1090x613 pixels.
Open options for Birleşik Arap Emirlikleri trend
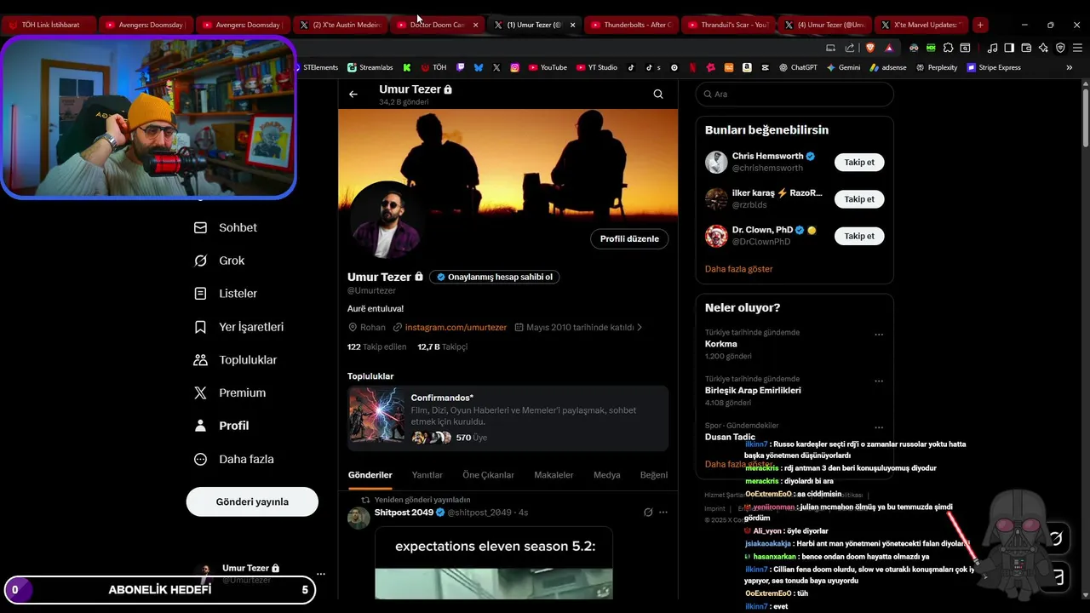[x=879, y=381]
